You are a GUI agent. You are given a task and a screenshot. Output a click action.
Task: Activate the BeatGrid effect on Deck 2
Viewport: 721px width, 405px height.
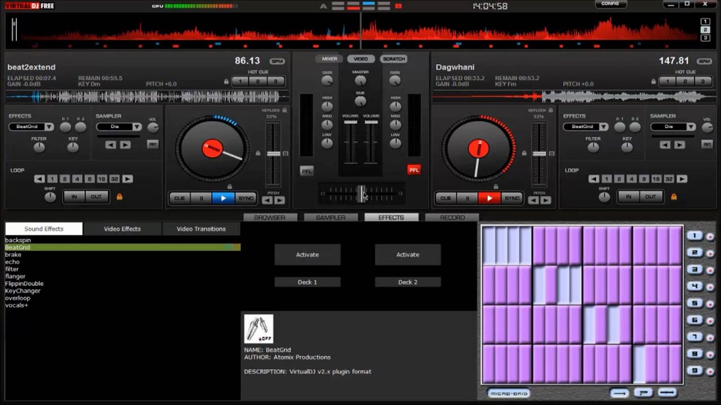click(x=408, y=255)
